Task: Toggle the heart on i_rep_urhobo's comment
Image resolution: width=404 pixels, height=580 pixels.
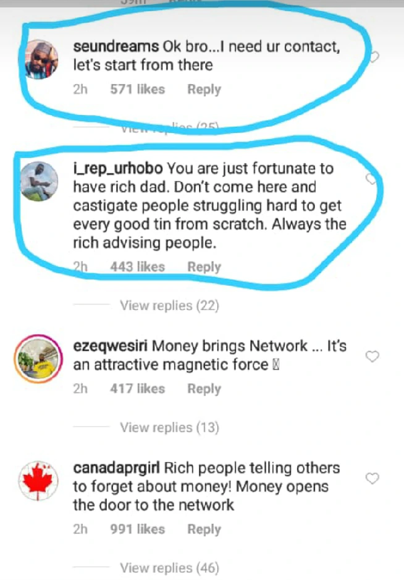Action: 371,179
